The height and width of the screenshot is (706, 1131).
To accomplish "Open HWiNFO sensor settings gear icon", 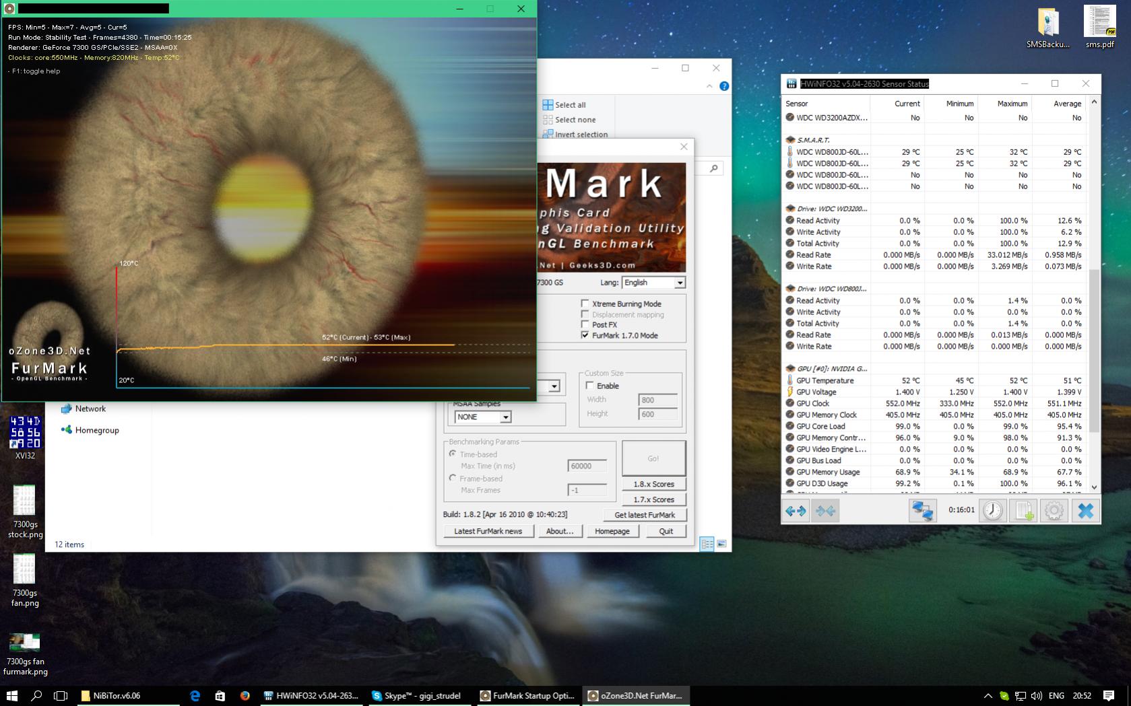I will coord(1054,511).
